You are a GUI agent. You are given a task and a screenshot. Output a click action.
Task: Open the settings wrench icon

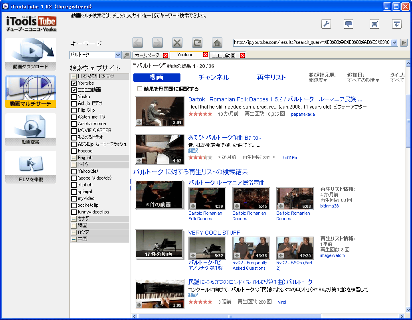pyautogui.click(x=326, y=24)
